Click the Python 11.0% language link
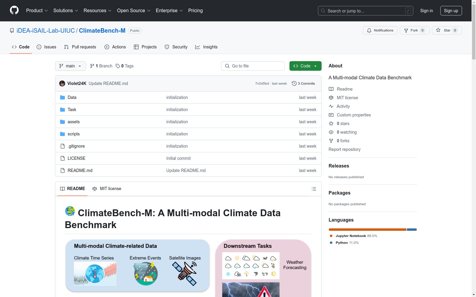The width and height of the screenshot is (476, 297). point(345,243)
